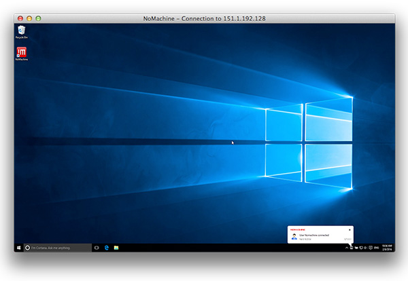Open the Windows Start menu
This screenshot has width=408, height=281.
coord(19,248)
